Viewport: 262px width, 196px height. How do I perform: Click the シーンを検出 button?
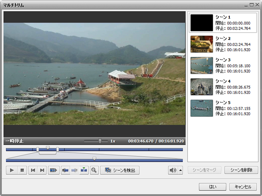coord(120,170)
